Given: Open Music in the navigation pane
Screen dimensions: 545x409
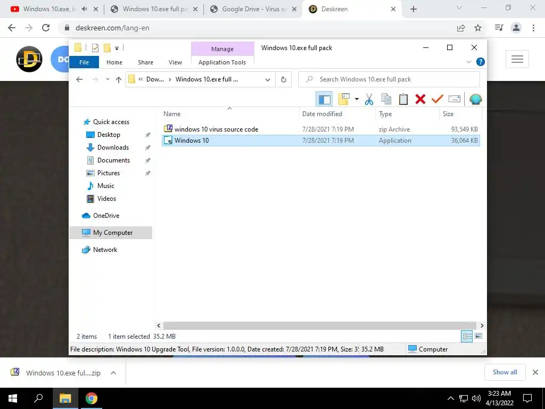Looking at the screenshot, I should click(x=106, y=186).
